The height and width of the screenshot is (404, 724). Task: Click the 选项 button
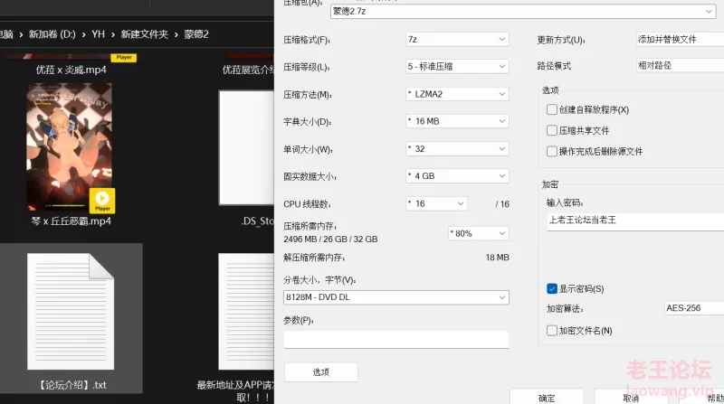pyautogui.click(x=320, y=371)
